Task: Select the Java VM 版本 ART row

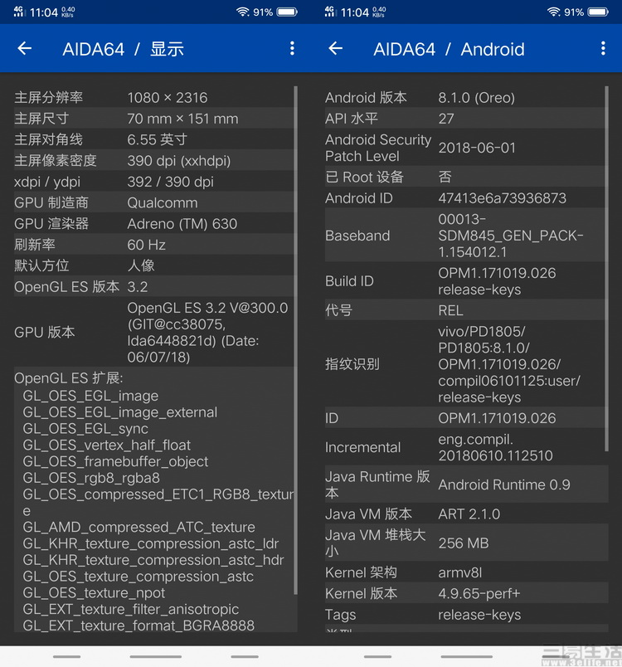Action: point(464,514)
